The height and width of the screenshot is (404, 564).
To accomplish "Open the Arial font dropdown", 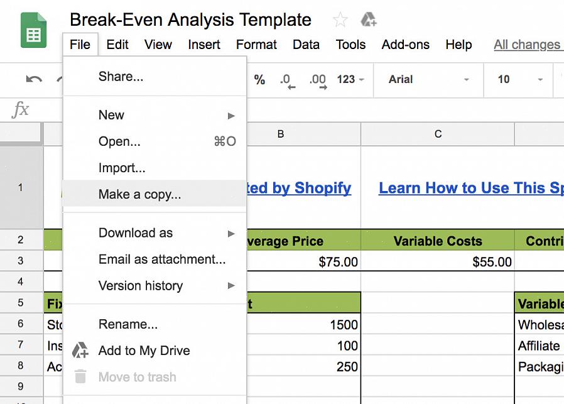I will [428, 80].
